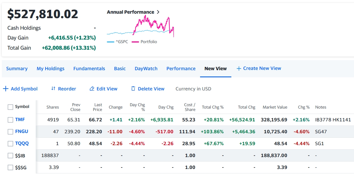Toggle the select-all Symbol checkbox
This screenshot has height=177, width=354.
(10, 107)
